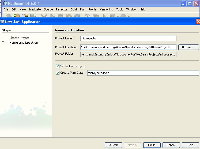Minimize the NetBeans IDE window
The image size is (200, 149).
(184, 3)
